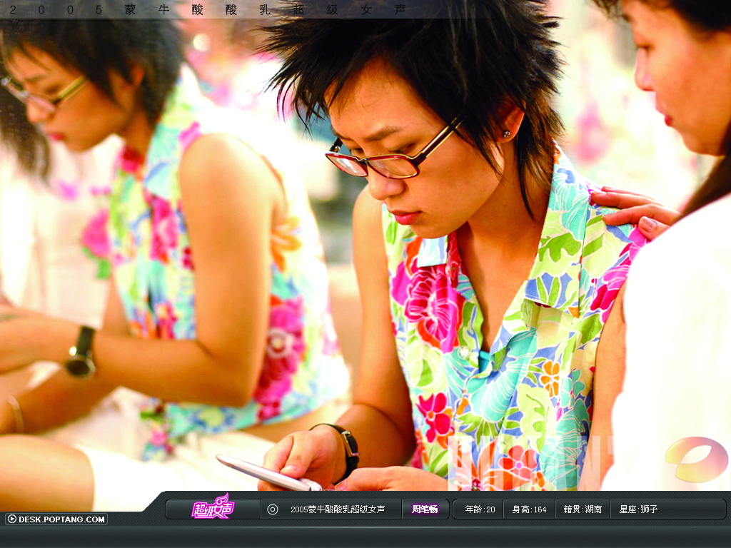Click the glasses on the blurred left person

coord(41,96)
